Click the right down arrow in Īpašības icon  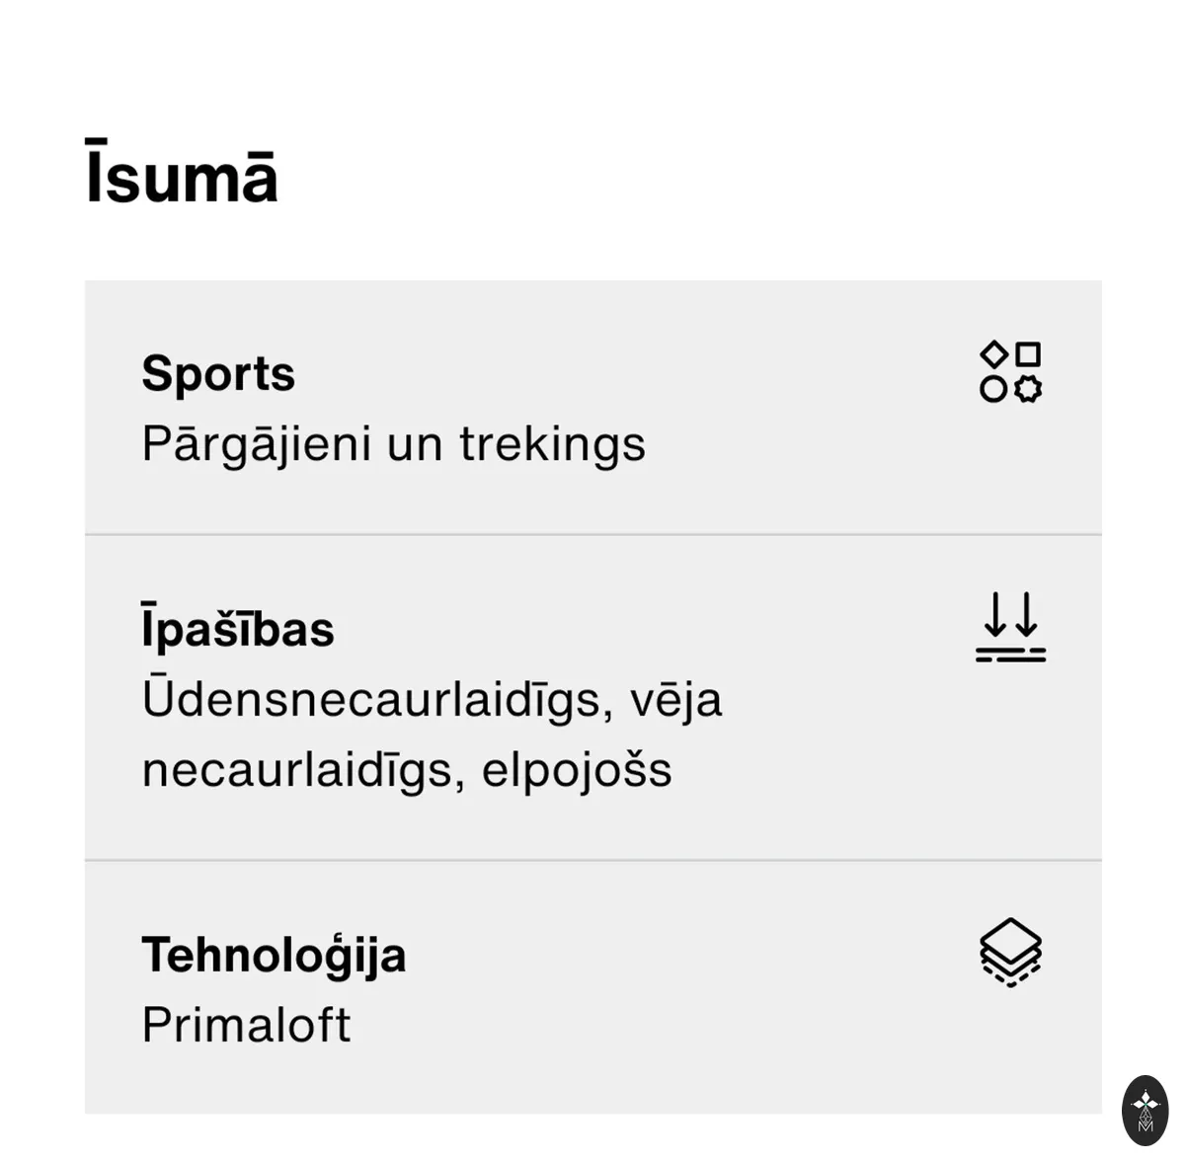(1027, 614)
